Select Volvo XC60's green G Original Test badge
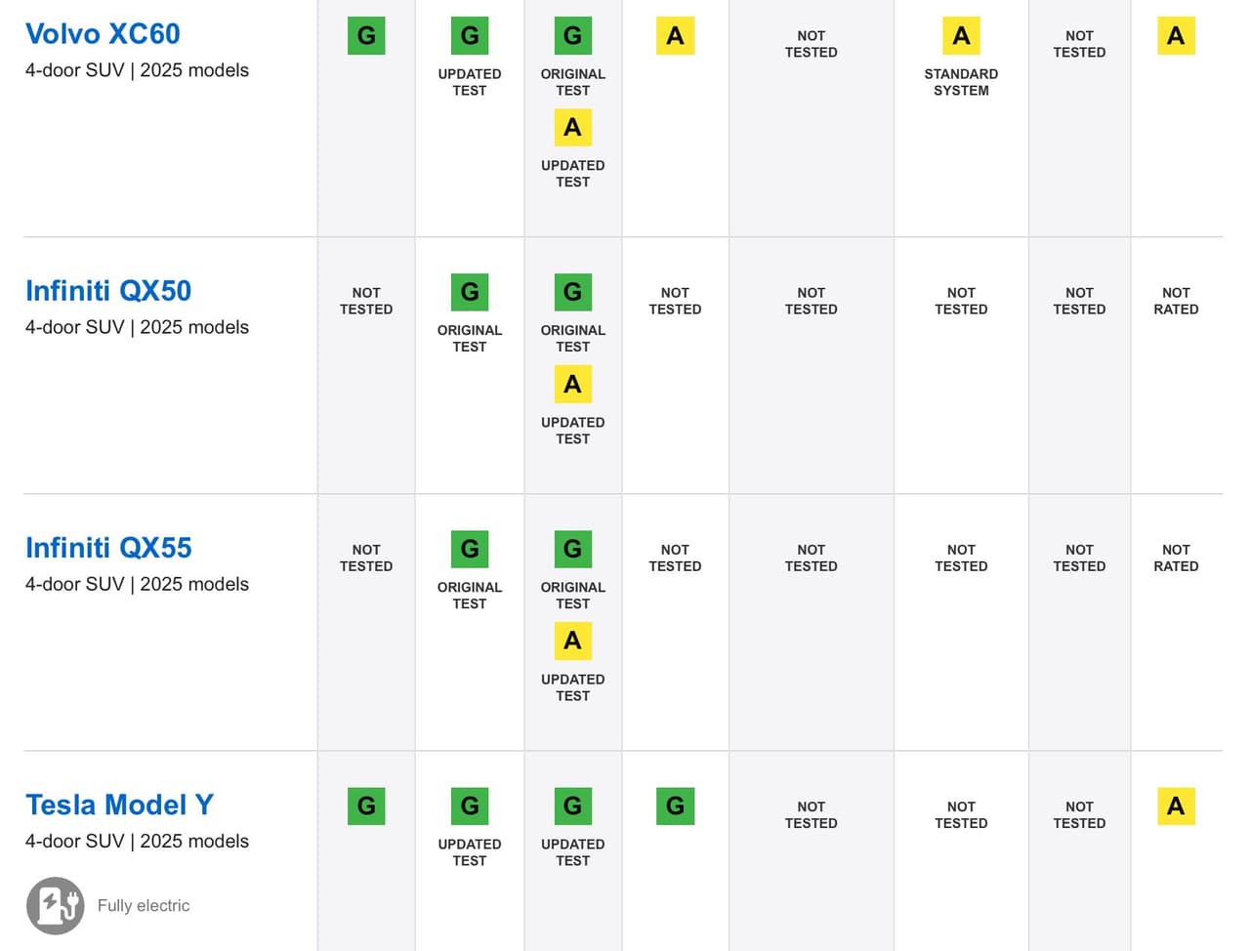The width and height of the screenshot is (1250, 951). pos(572,36)
